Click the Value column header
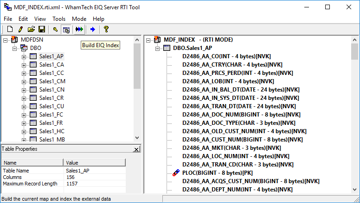This screenshot has width=360, height=203. (95, 163)
